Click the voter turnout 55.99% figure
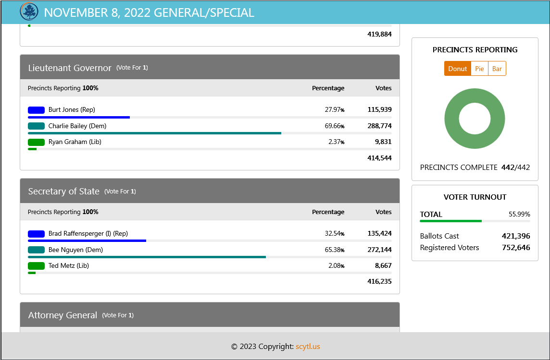Image resolution: width=550 pixels, height=360 pixels. pos(520,214)
